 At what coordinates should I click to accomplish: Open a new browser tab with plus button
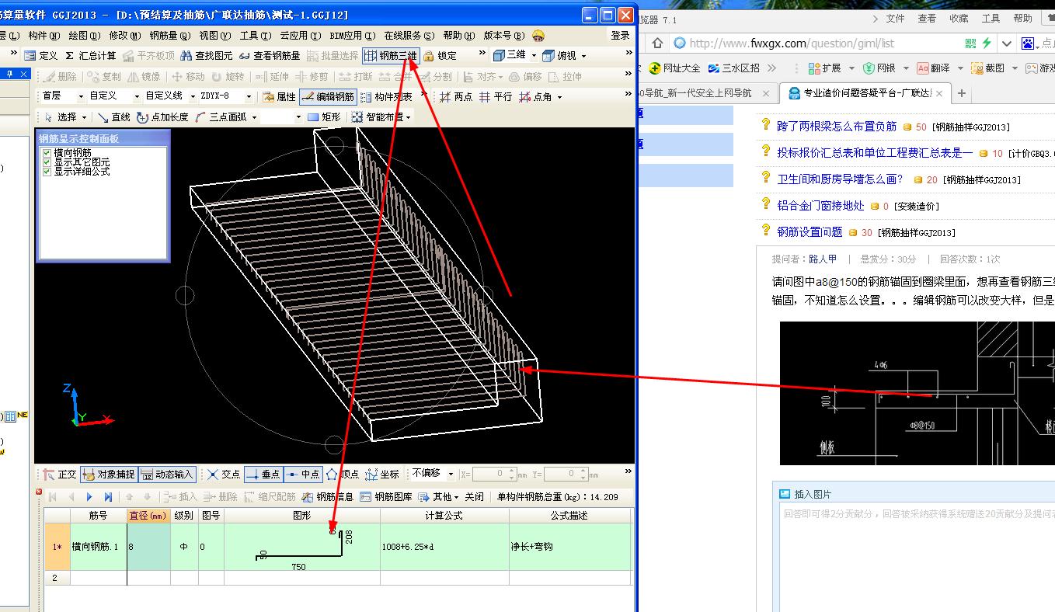coord(961,93)
